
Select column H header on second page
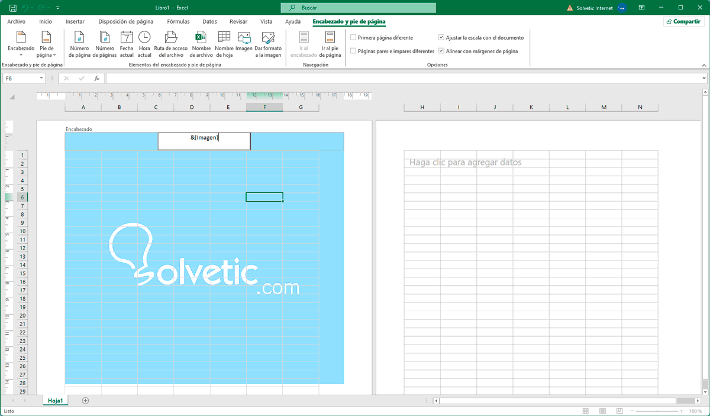pyautogui.click(x=422, y=107)
